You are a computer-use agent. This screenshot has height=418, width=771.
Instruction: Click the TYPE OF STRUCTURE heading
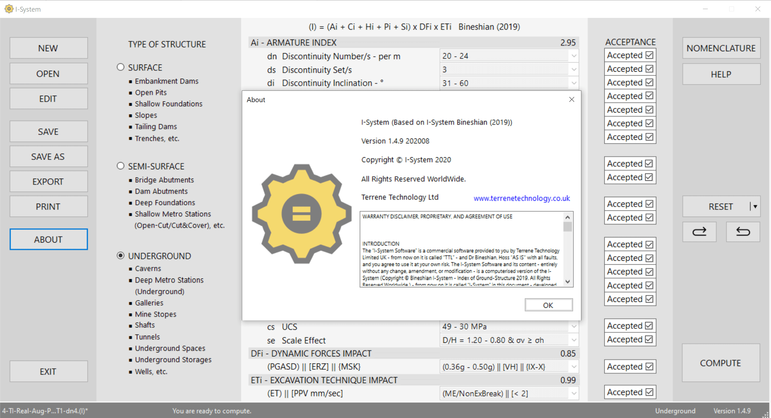coord(167,44)
